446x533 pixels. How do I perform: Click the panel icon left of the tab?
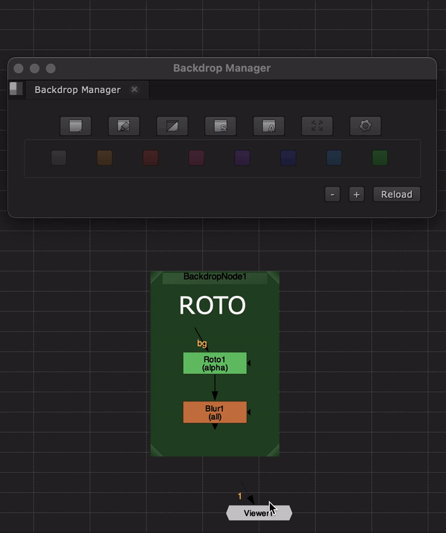pyautogui.click(x=16, y=89)
